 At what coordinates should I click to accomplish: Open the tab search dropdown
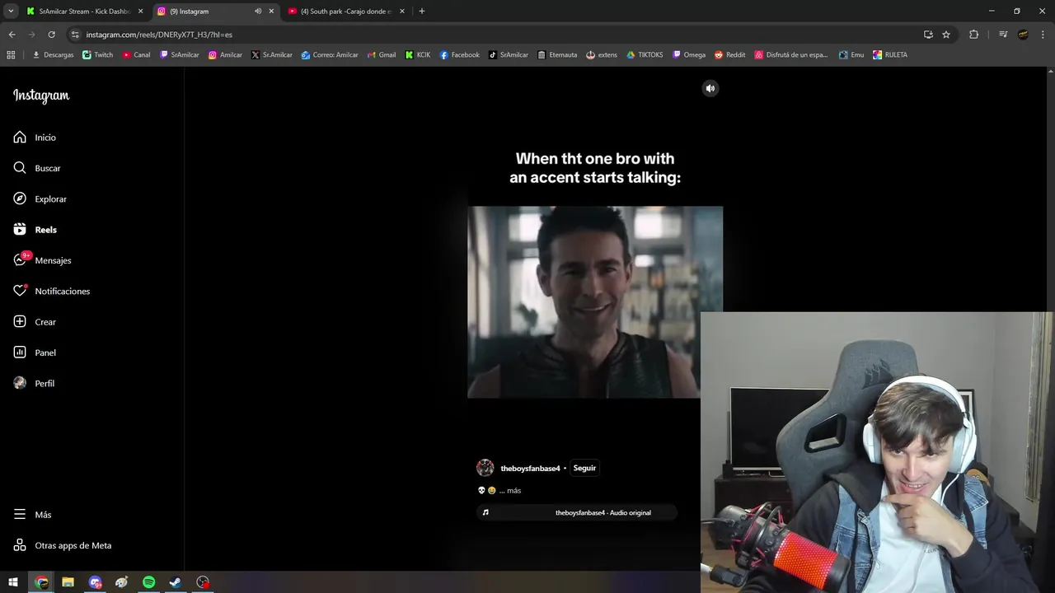11,12
